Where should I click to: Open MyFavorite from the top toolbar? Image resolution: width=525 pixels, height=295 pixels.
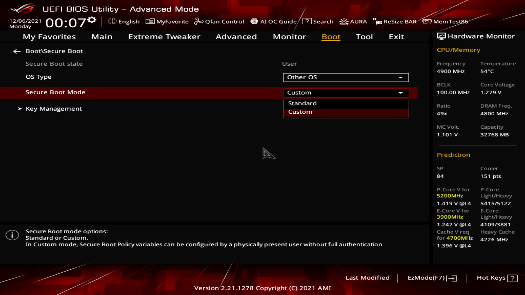pyautogui.click(x=167, y=22)
